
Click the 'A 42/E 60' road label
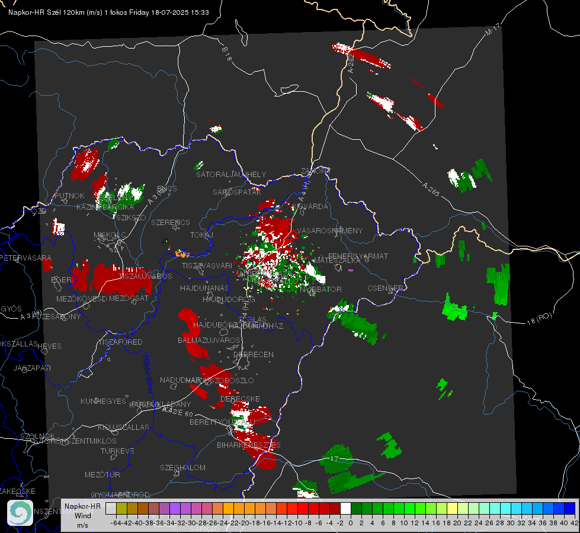pos(178,412)
